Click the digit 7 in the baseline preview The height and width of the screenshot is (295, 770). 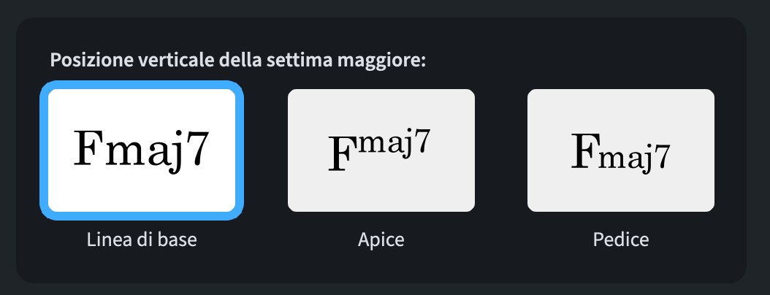198,149
